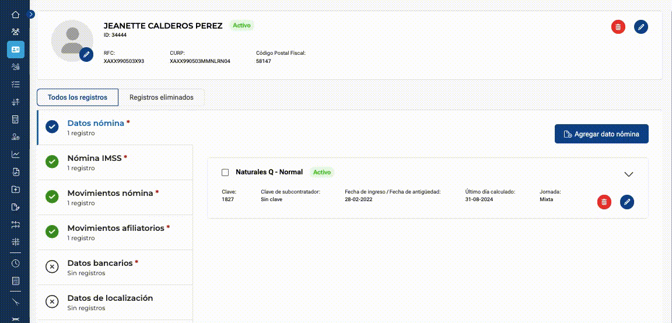Open the Datos bancarios section
The width and height of the screenshot is (672, 323).
point(115,267)
